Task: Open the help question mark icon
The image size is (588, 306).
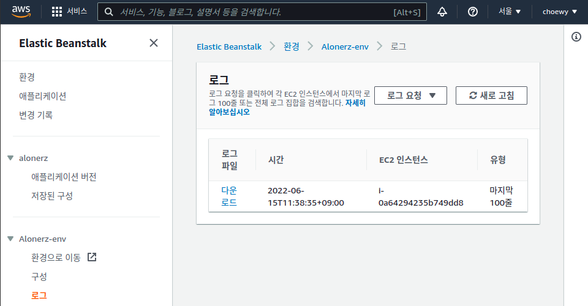Action: pyautogui.click(x=472, y=12)
